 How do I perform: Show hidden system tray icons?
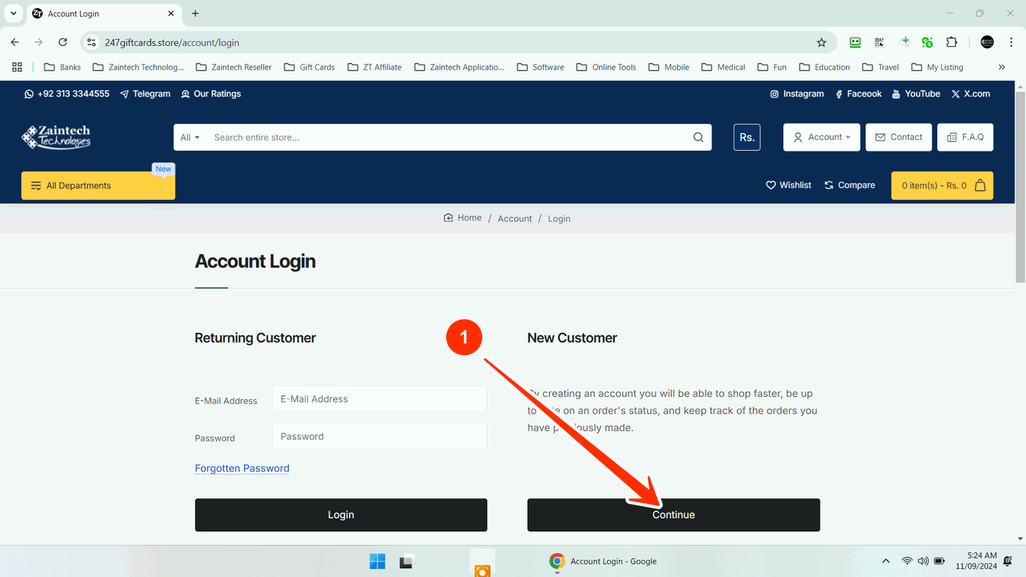click(886, 562)
